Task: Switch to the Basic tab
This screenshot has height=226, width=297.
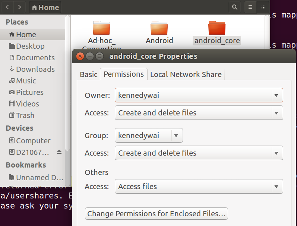Action: 89,74
